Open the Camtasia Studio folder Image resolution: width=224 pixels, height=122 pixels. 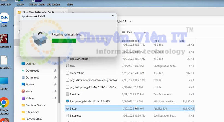[35, 105]
